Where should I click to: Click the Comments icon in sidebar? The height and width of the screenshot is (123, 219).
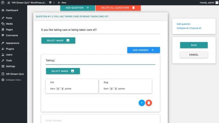tap(3, 35)
